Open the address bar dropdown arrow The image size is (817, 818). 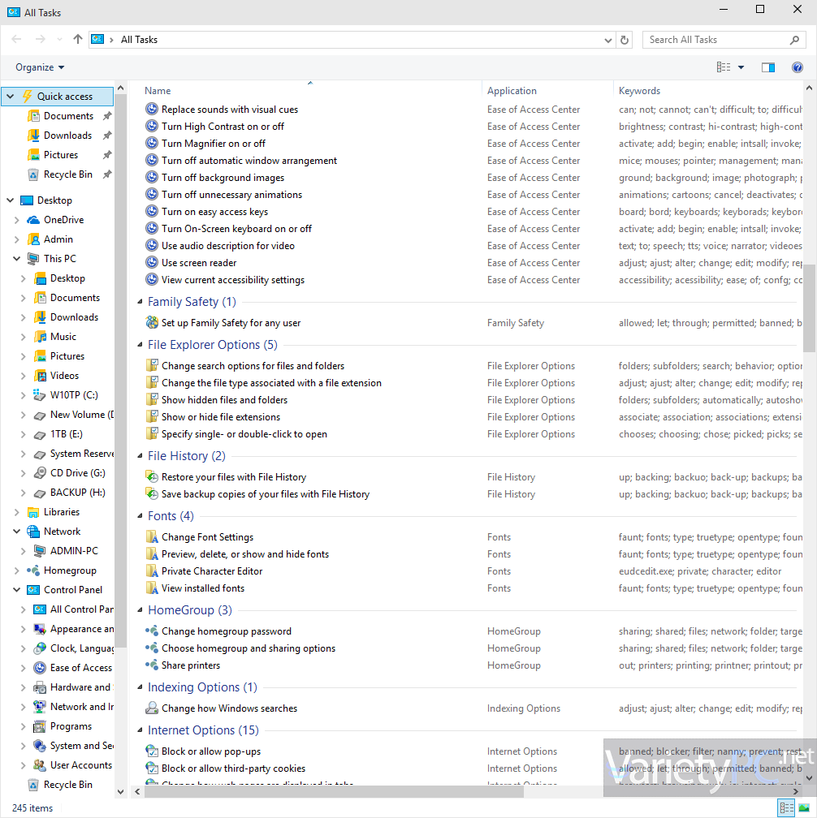point(607,39)
